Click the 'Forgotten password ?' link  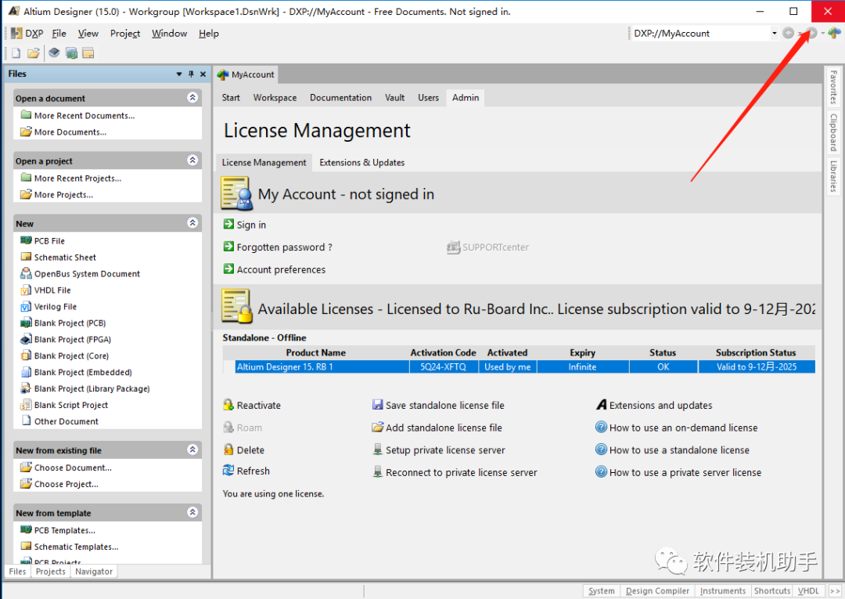(x=284, y=247)
